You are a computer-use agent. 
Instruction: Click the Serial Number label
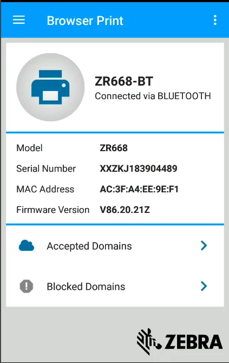point(46,168)
